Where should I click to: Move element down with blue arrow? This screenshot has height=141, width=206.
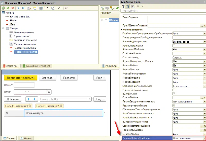pyautogui.click(x=23, y=8)
